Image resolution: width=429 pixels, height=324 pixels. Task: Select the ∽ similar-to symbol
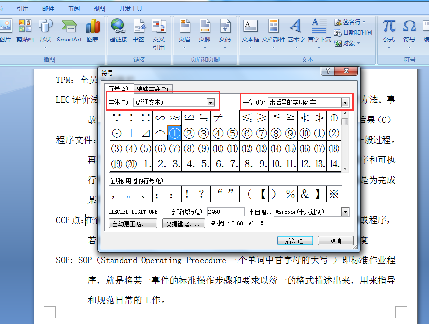[x=160, y=118]
